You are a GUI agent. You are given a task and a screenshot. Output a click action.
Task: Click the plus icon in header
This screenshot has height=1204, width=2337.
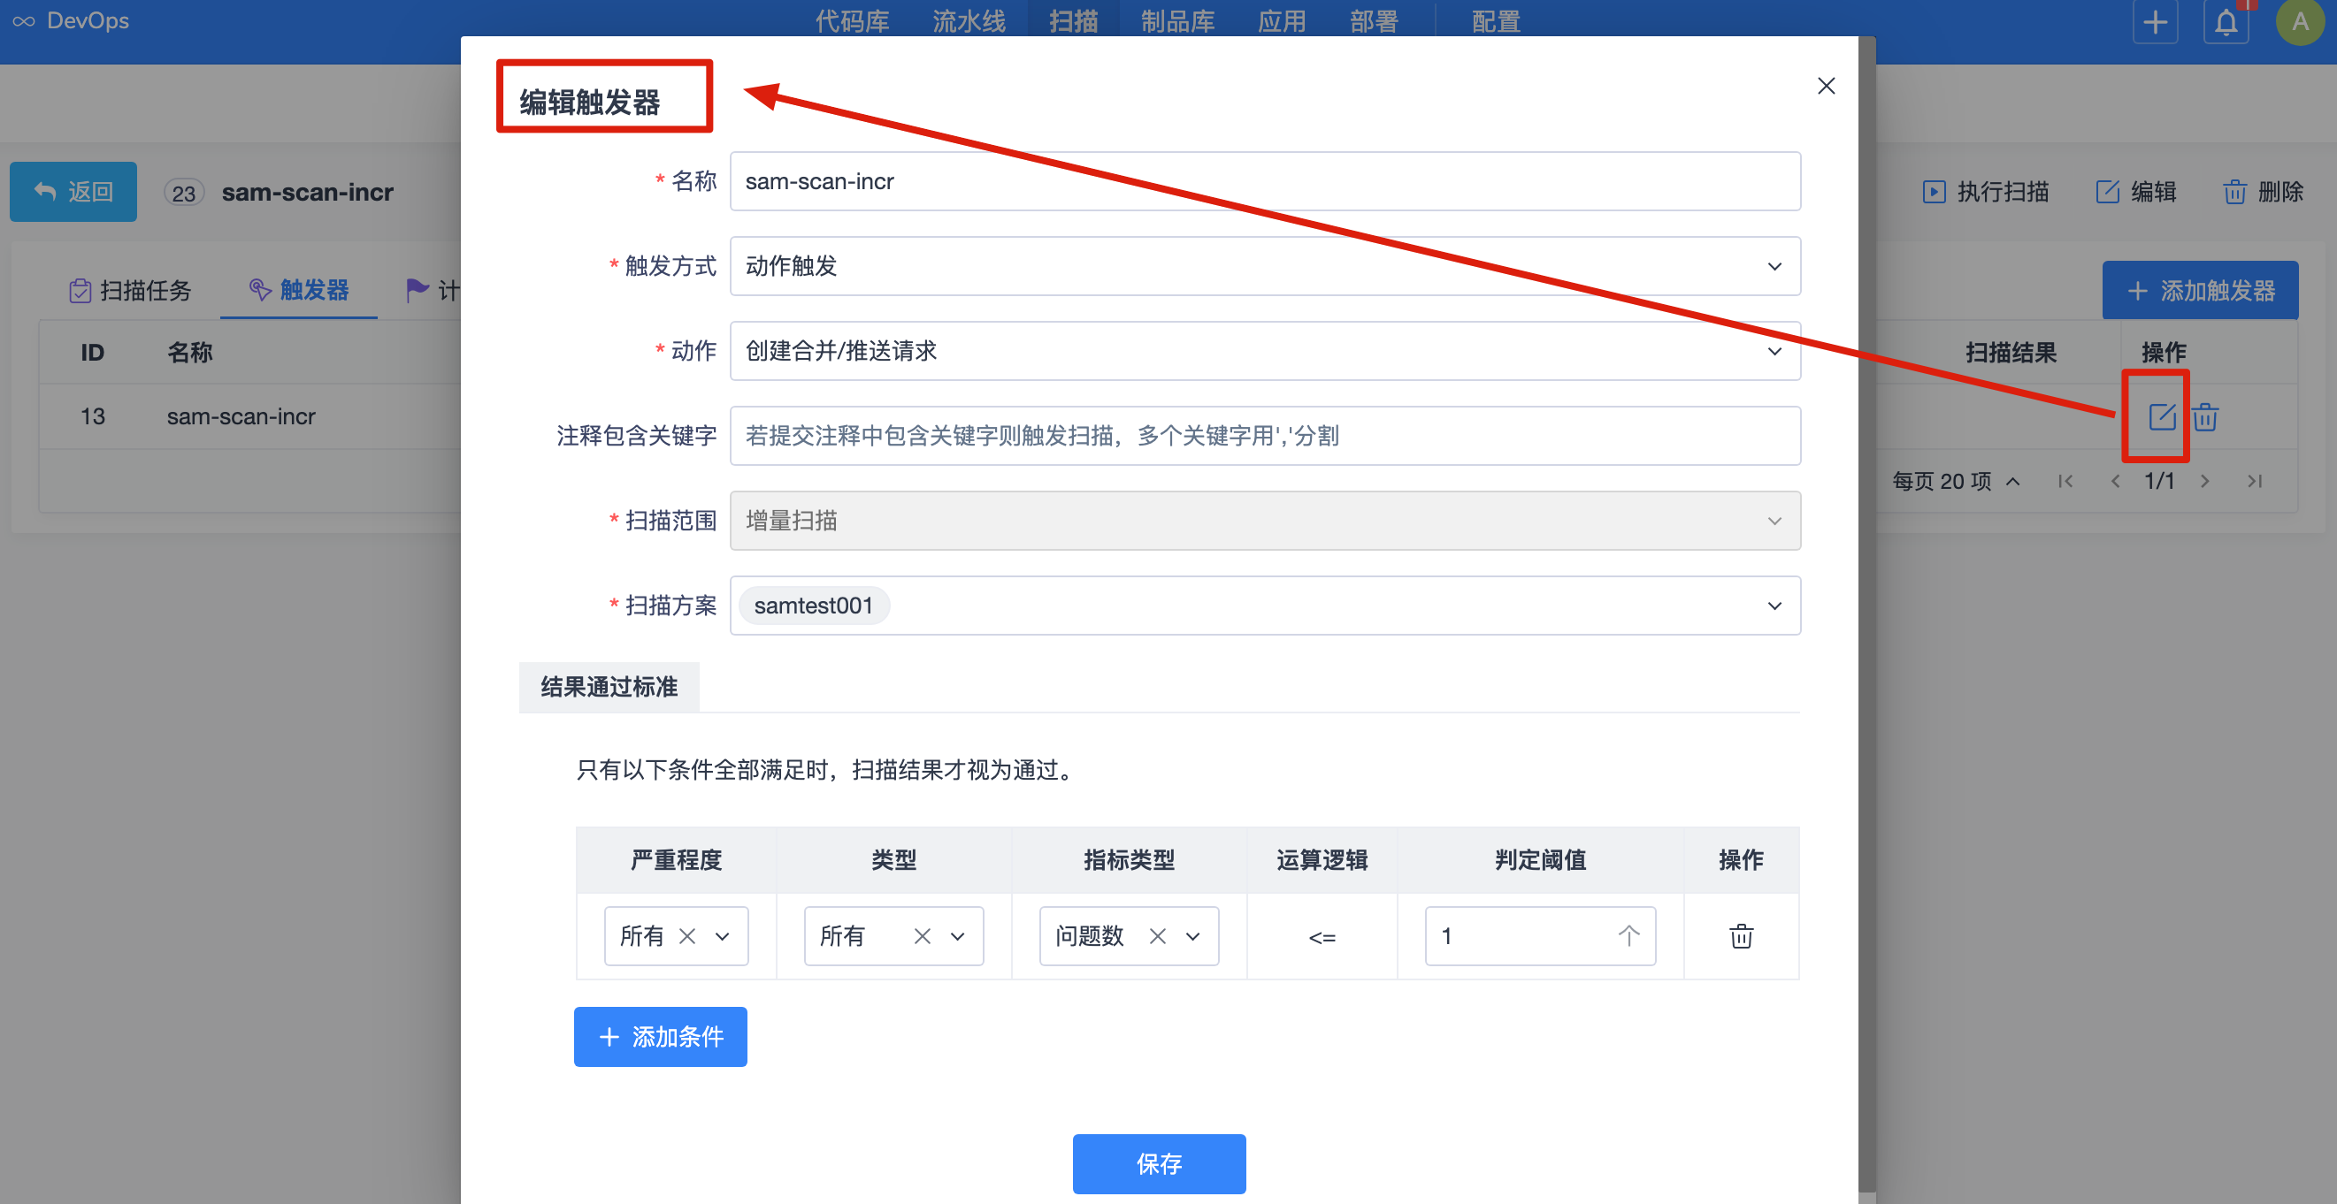[2155, 22]
